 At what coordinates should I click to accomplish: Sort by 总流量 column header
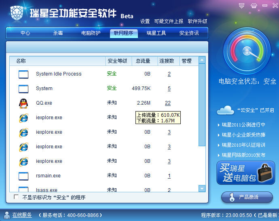coord(145,61)
